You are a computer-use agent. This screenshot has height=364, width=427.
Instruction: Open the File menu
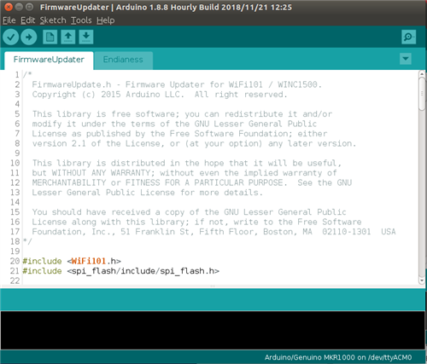click(x=9, y=20)
